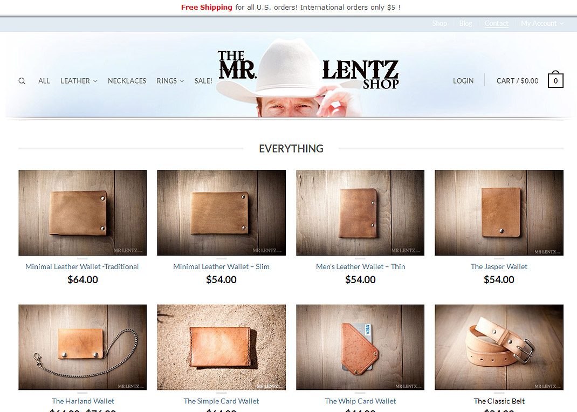Expand the Leather menu dropdown
The width and height of the screenshot is (577, 412).
pos(79,81)
